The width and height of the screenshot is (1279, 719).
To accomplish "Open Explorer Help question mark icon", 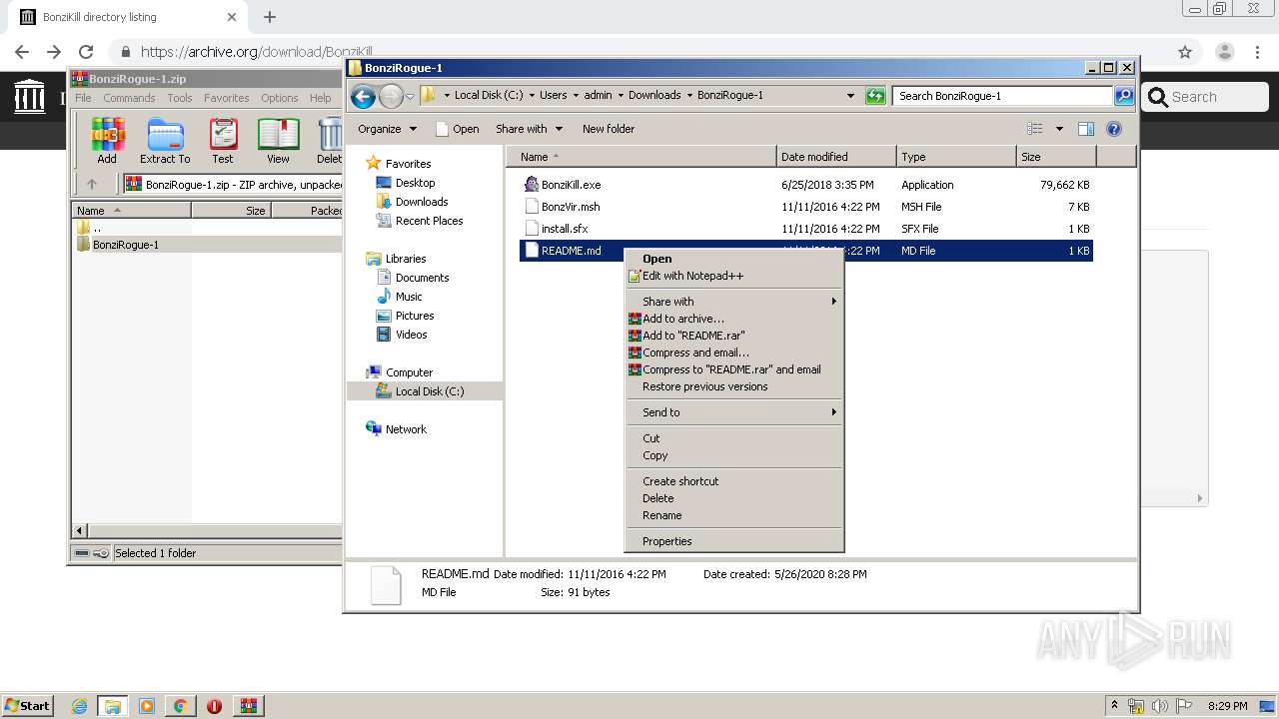I will pyautogui.click(x=1114, y=129).
